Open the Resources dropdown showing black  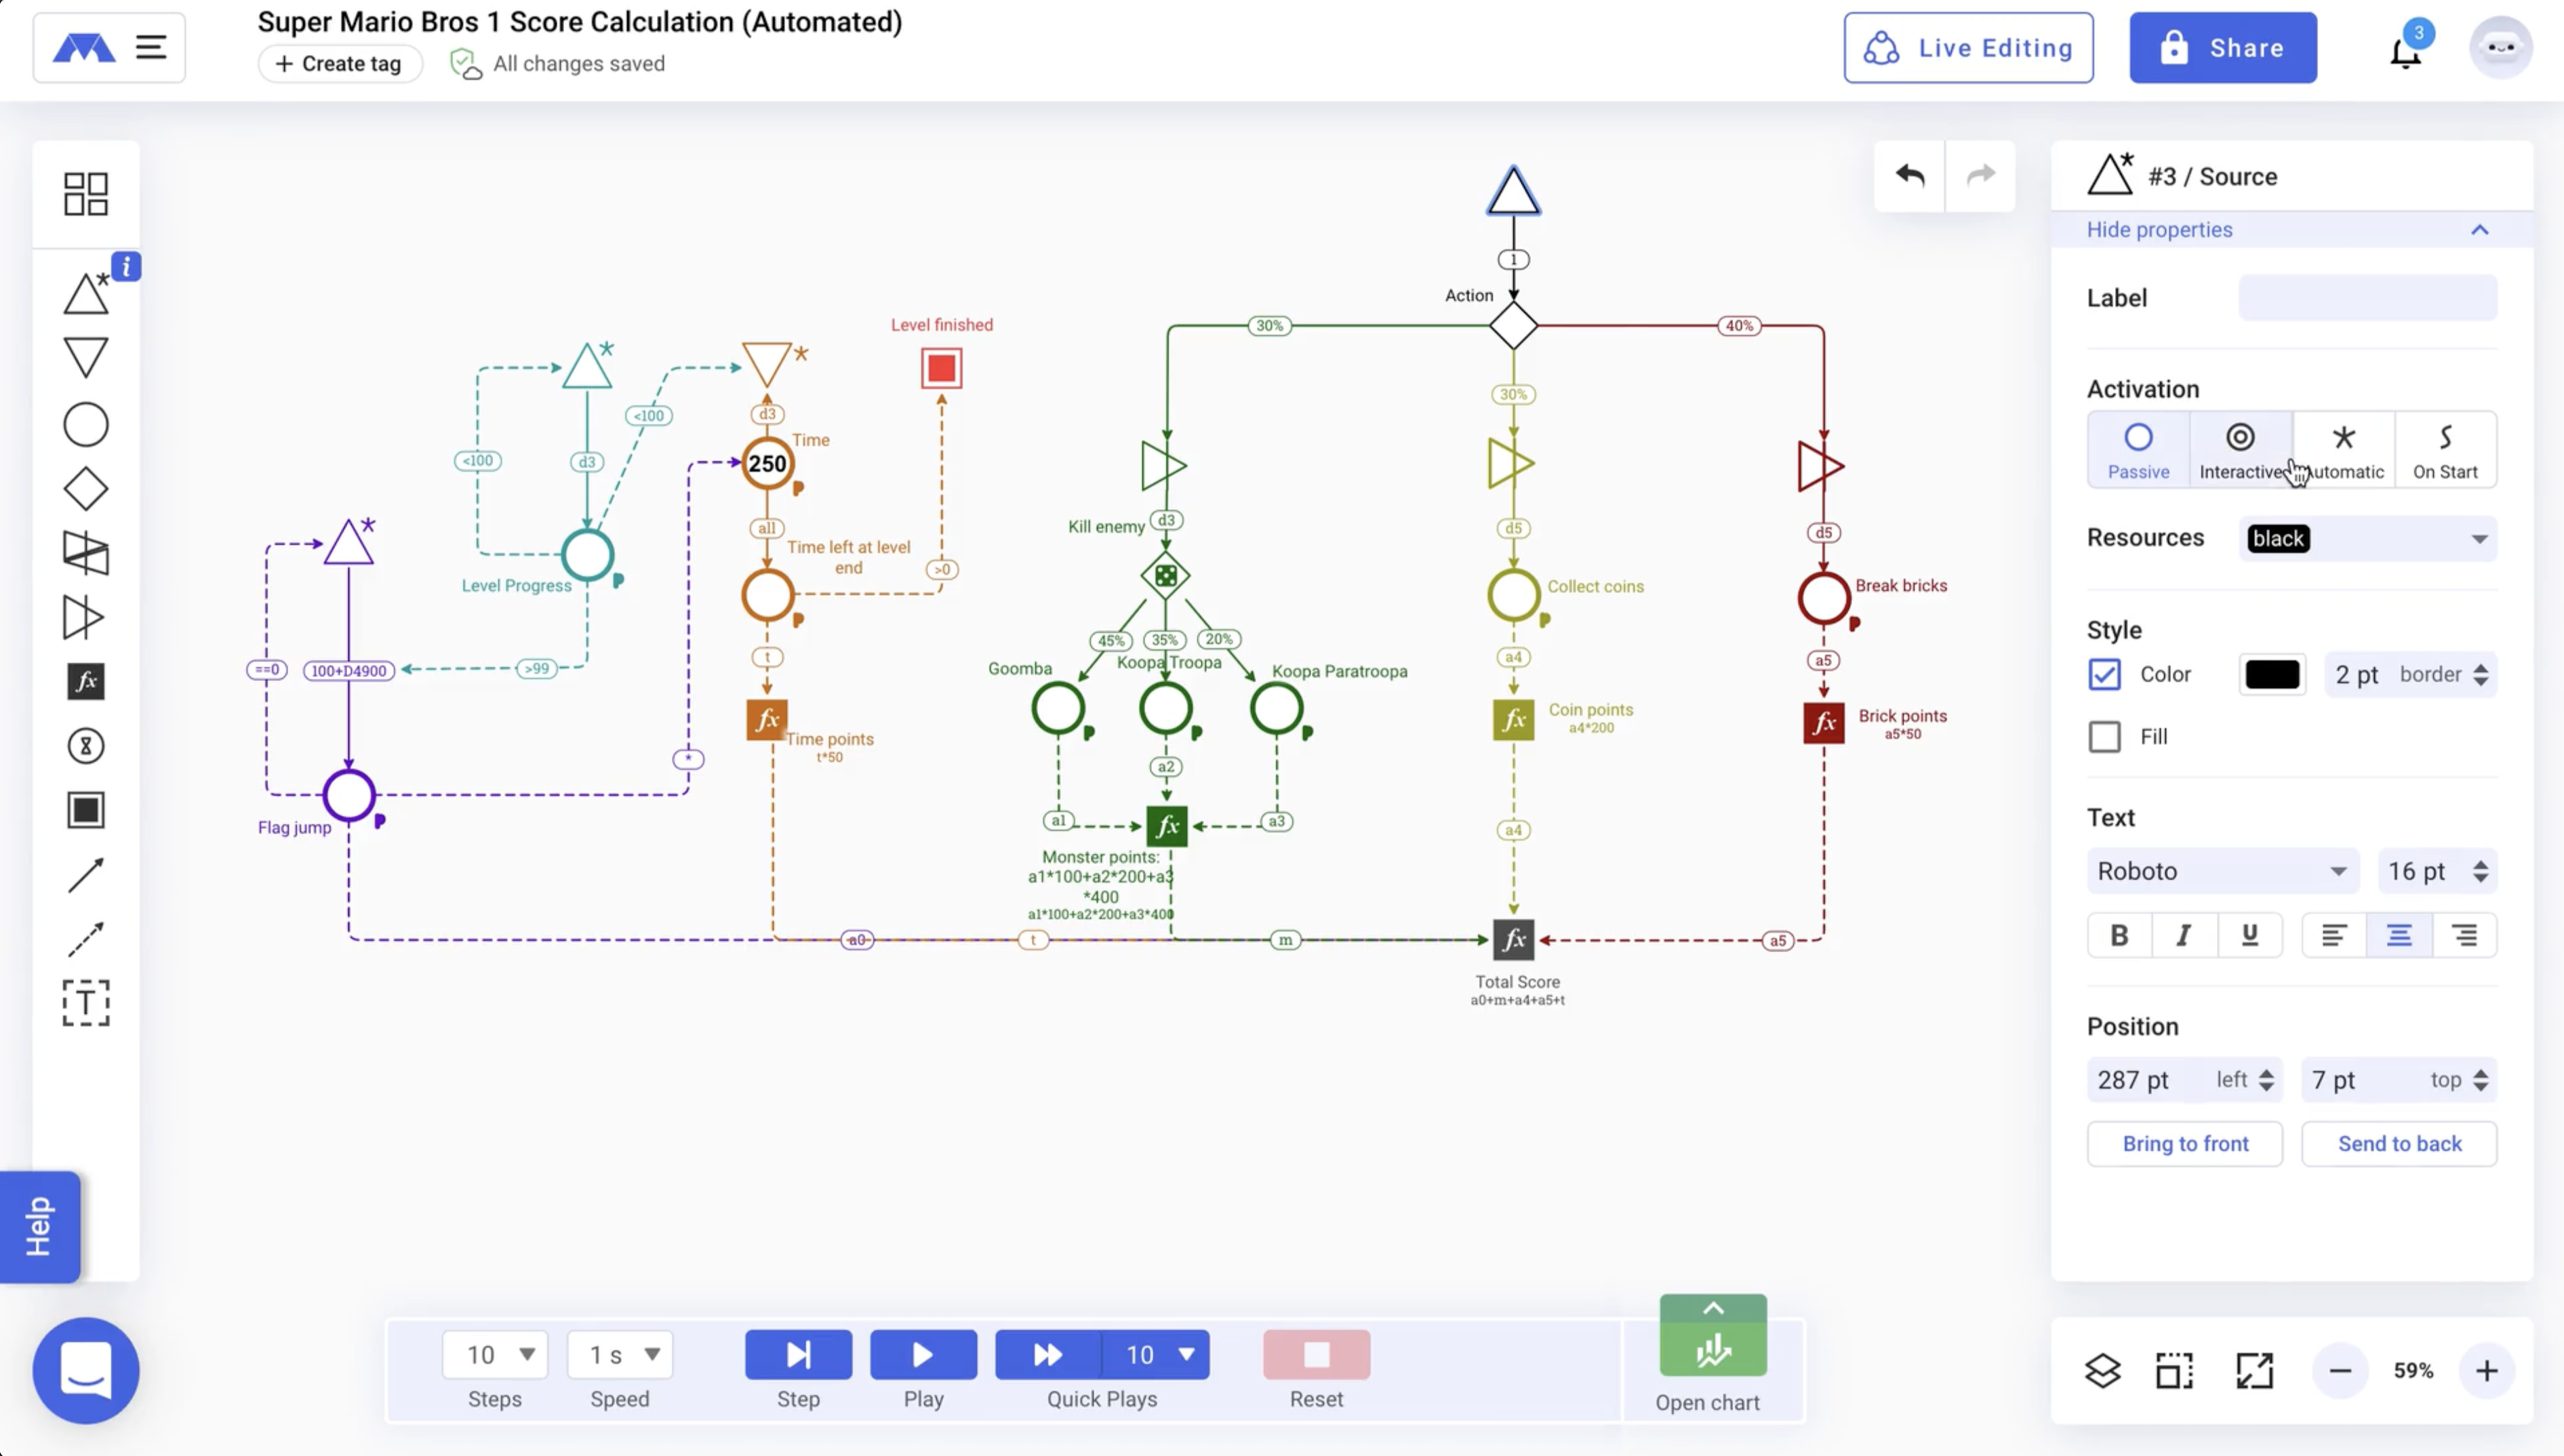coord(2366,539)
